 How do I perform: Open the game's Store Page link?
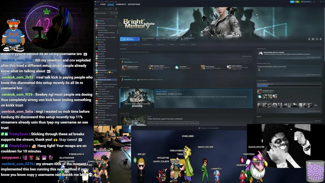coord(125,44)
